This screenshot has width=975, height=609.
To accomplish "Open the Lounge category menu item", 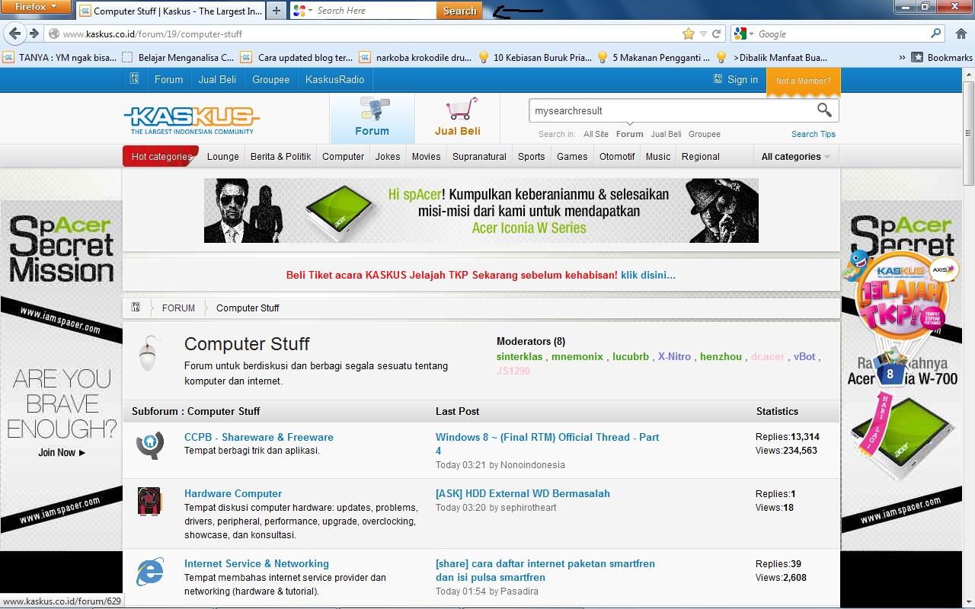I will click(x=222, y=157).
